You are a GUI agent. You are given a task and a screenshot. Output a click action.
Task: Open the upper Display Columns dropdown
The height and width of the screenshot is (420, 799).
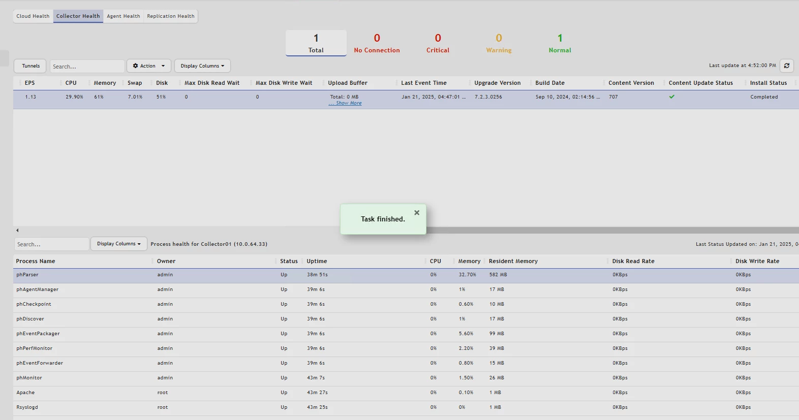pyautogui.click(x=202, y=66)
